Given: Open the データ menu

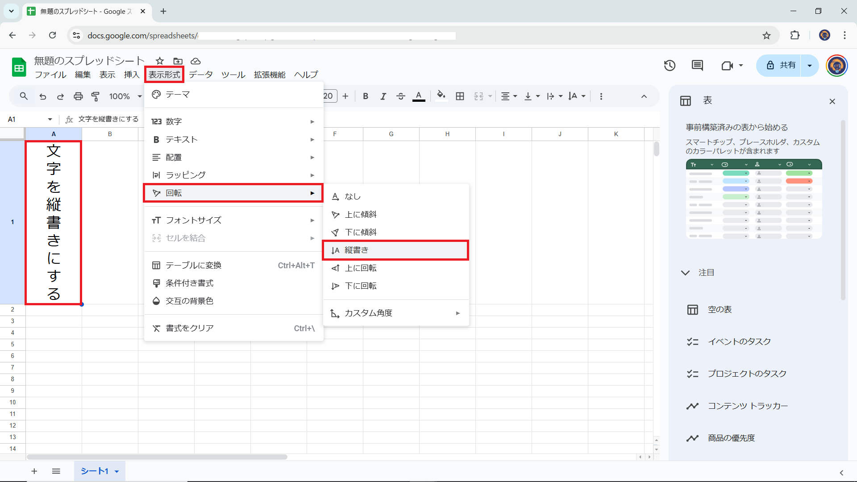Looking at the screenshot, I should pyautogui.click(x=201, y=75).
